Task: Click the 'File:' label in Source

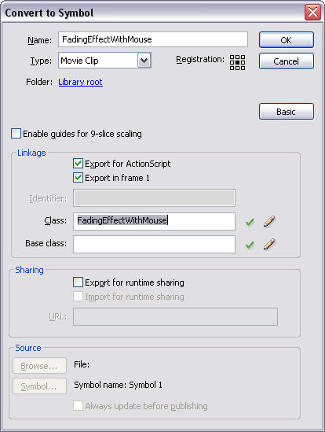Action: coord(82,364)
